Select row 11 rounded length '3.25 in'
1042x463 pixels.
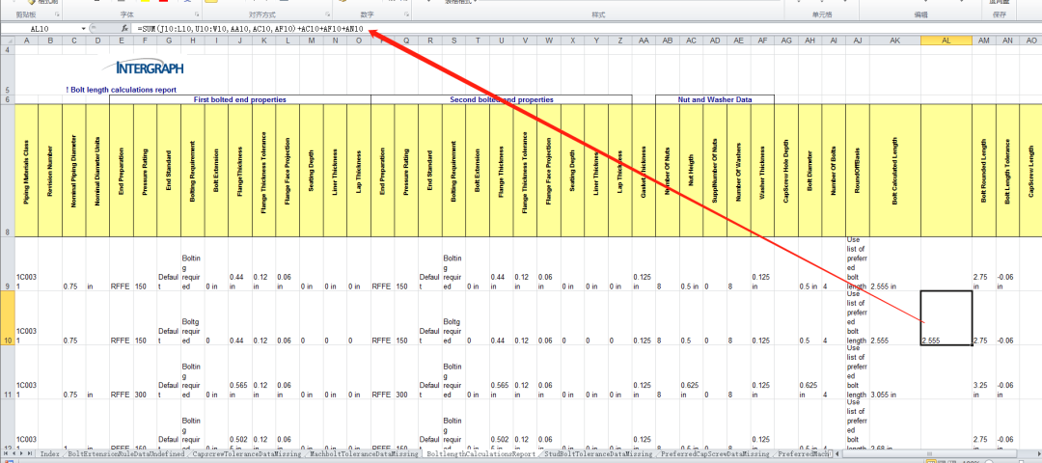[x=984, y=372]
